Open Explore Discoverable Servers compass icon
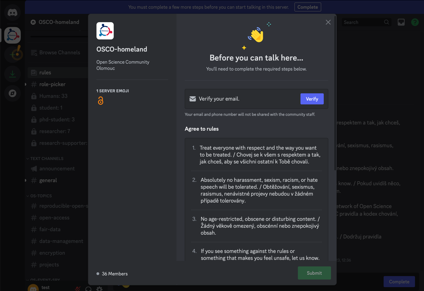The height and width of the screenshot is (291, 424). [12, 93]
